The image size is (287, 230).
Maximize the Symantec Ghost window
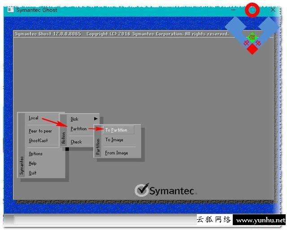click(x=252, y=10)
